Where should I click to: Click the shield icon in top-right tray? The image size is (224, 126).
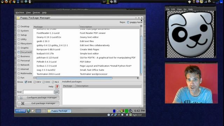click(x=189, y=2)
